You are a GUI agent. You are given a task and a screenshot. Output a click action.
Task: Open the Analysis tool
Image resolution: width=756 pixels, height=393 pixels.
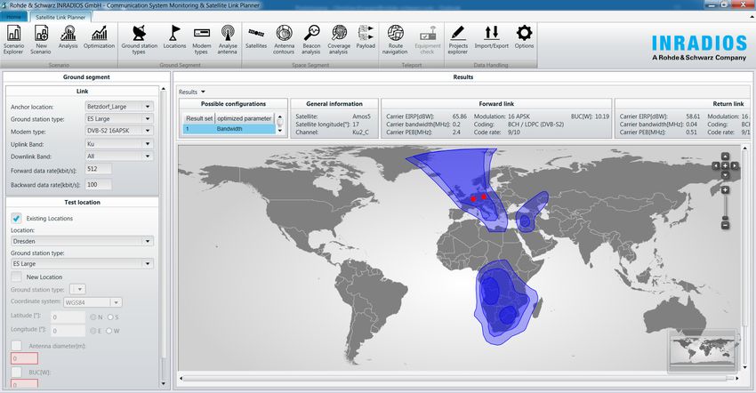point(68,37)
